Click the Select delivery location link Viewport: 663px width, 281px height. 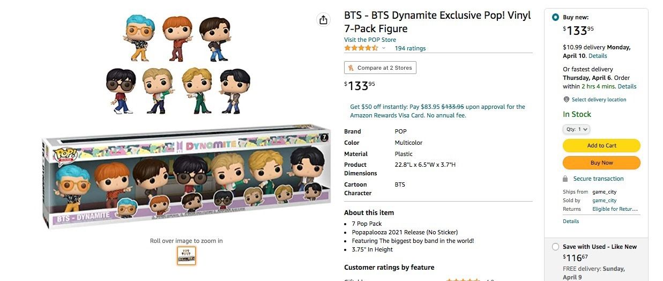[599, 100]
